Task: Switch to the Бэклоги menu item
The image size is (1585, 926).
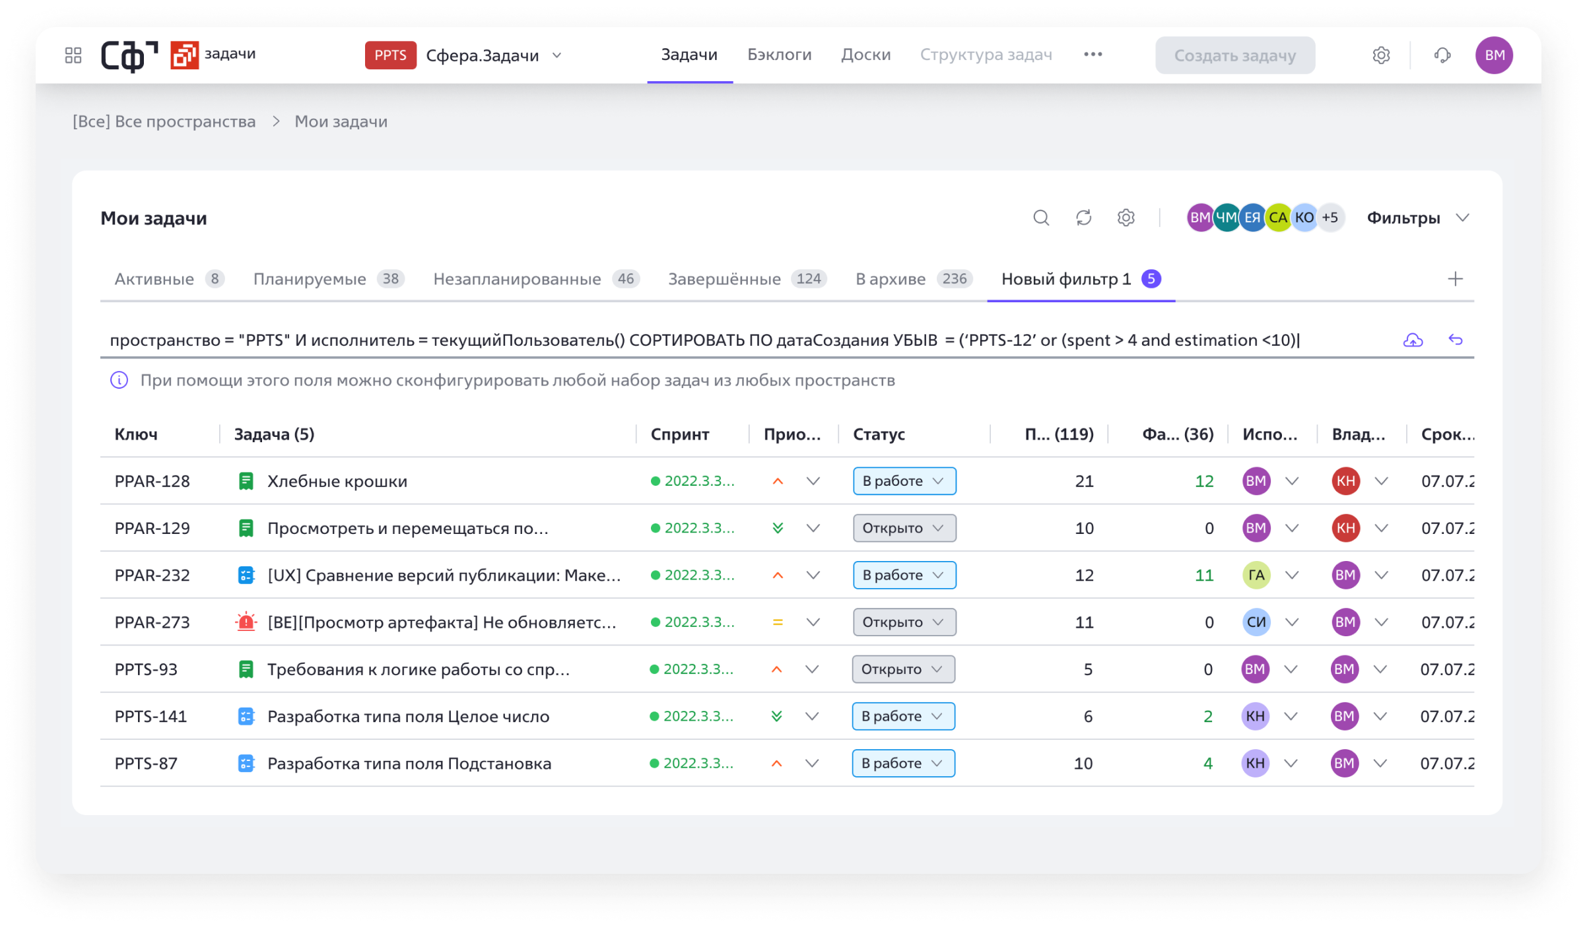Action: tap(779, 55)
